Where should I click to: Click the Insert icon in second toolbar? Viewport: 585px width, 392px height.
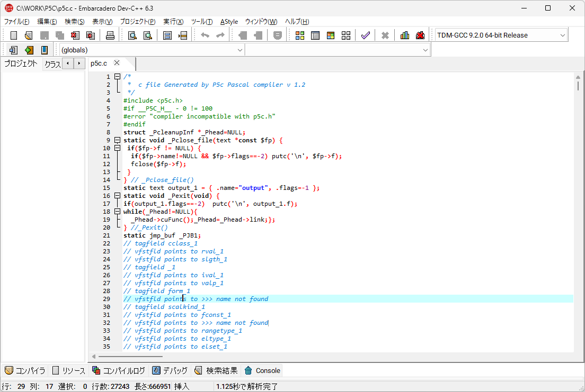[x=13, y=50]
